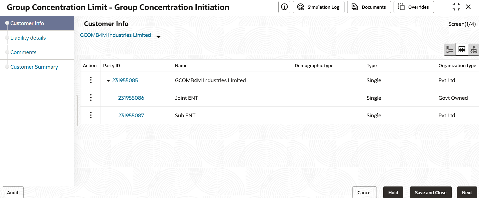This screenshot has height=198, width=479.
Task: Open the Documents panel
Action: coord(369,7)
